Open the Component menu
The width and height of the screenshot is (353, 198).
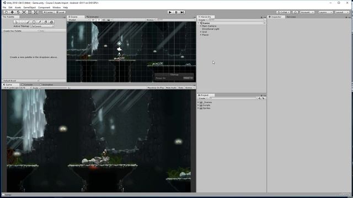44,7
